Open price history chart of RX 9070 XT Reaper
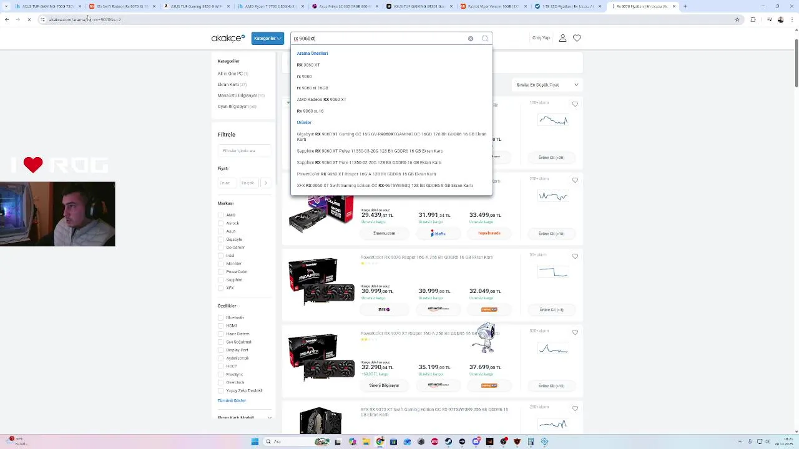 (553, 349)
